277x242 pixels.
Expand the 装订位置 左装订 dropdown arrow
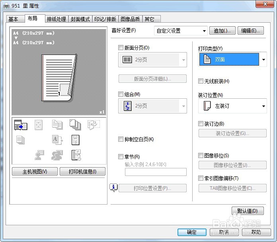263,106
